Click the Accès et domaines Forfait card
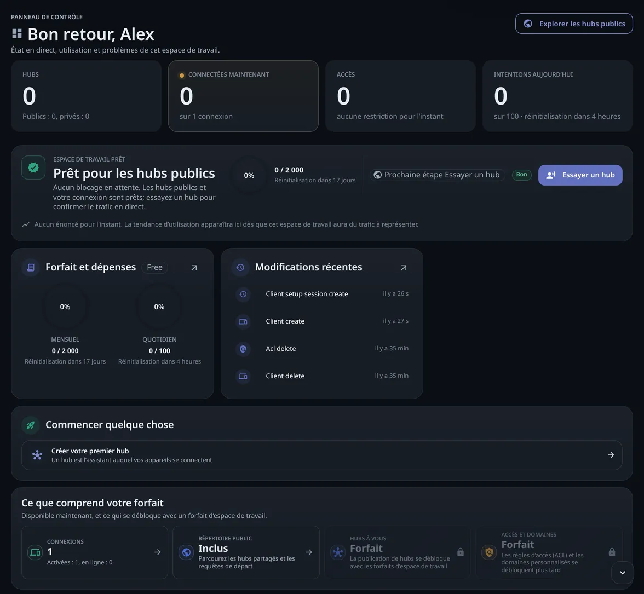This screenshot has height=594, width=644. (x=549, y=552)
